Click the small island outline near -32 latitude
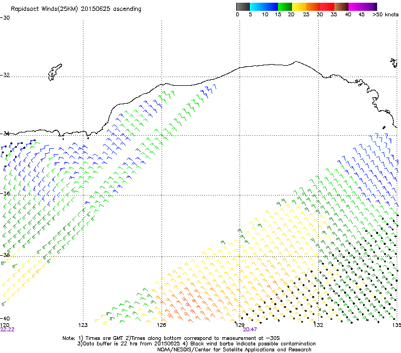 pyautogui.click(x=55, y=72)
